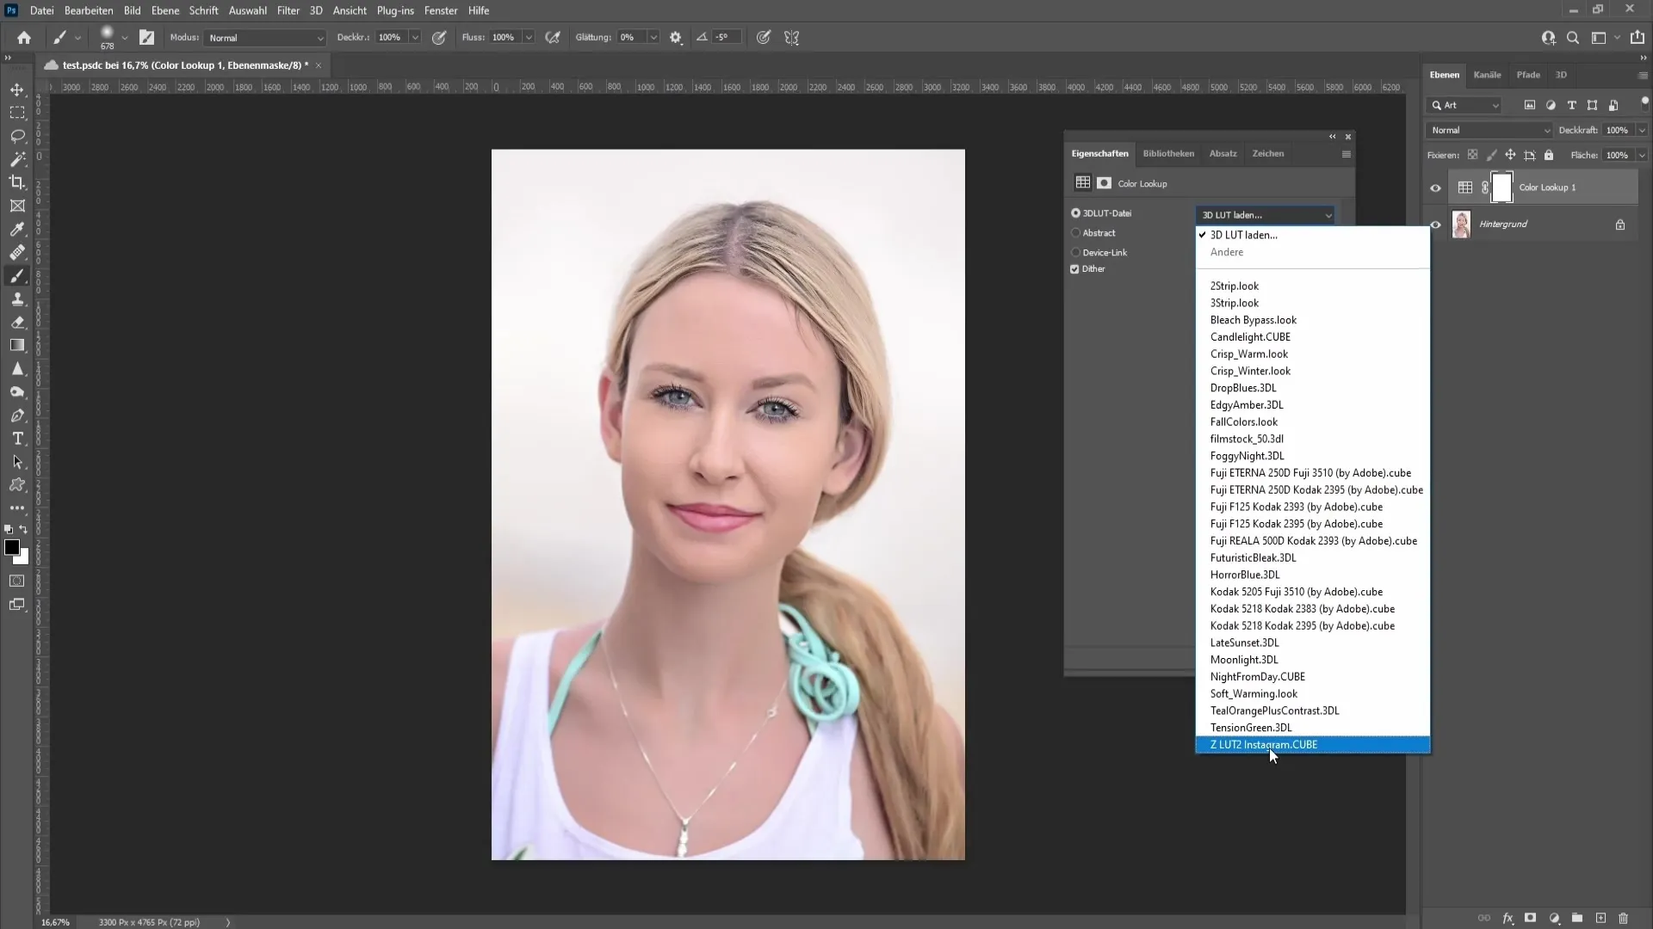This screenshot has width=1653, height=929.
Task: Open the layer blend mode Normal dropdown
Action: point(1489,130)
